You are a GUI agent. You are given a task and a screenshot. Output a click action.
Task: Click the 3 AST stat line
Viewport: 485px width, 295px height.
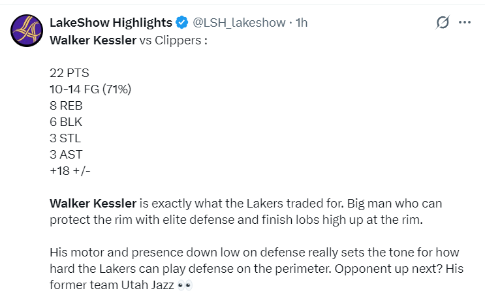coord(66,155)
